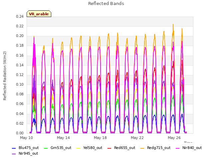Click the VR_arable annotation label

click(x=39, y=14)
